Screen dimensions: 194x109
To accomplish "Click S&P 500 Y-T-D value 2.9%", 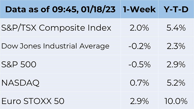I will 176,64.
